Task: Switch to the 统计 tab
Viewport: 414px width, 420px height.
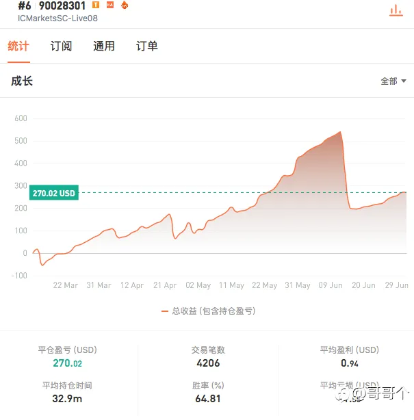Action: pyautogui.click(x=18, y=46)
